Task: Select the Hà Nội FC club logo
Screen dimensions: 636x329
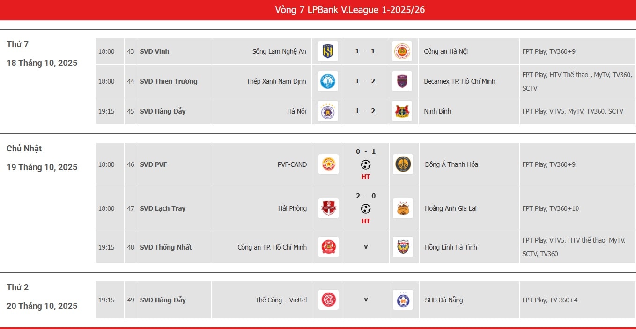Action: (x=328, y=111)
